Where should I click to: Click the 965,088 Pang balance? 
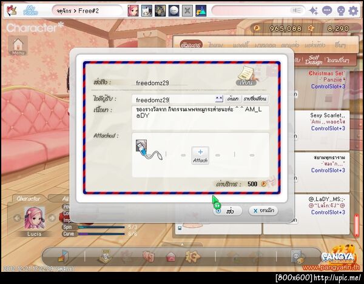click(285, 28)
